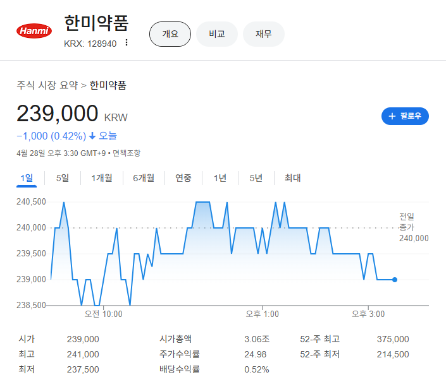The height and width of the screenshot is (382, 446).
Task: Click the current price dot on chart
Action: 395,280
